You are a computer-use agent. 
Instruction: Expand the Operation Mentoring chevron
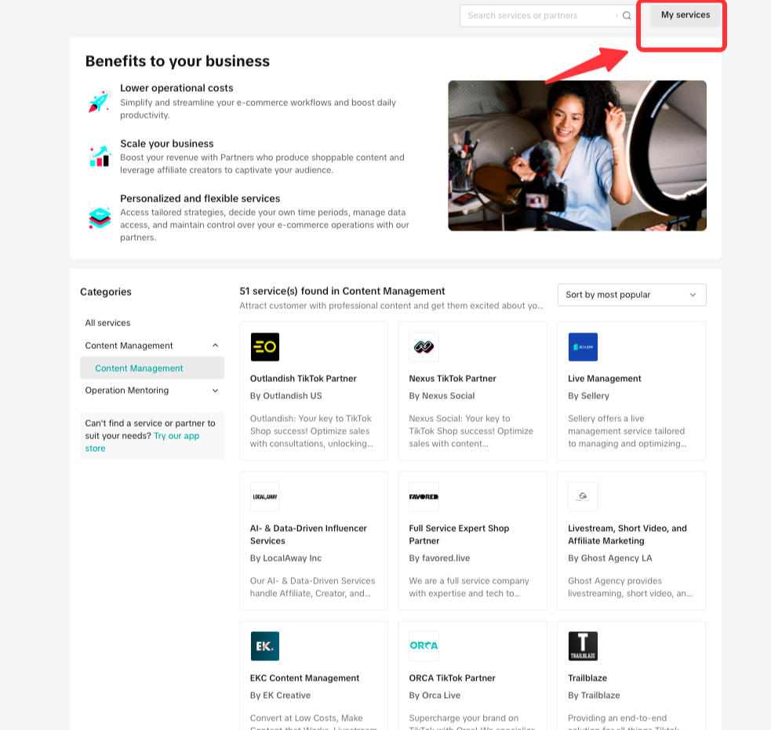coord(215,390)
